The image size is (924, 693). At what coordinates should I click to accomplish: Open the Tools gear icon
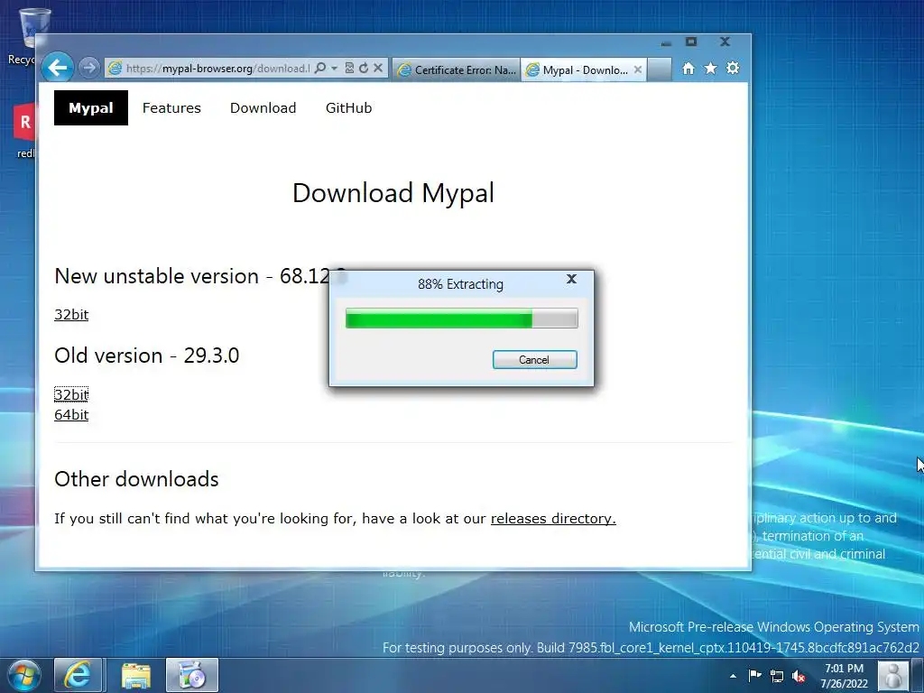(733, 69)
